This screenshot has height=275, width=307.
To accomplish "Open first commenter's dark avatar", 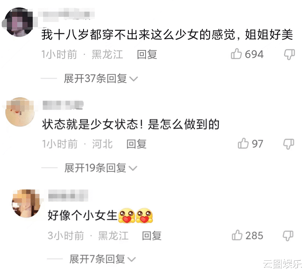I will point(19,22).
